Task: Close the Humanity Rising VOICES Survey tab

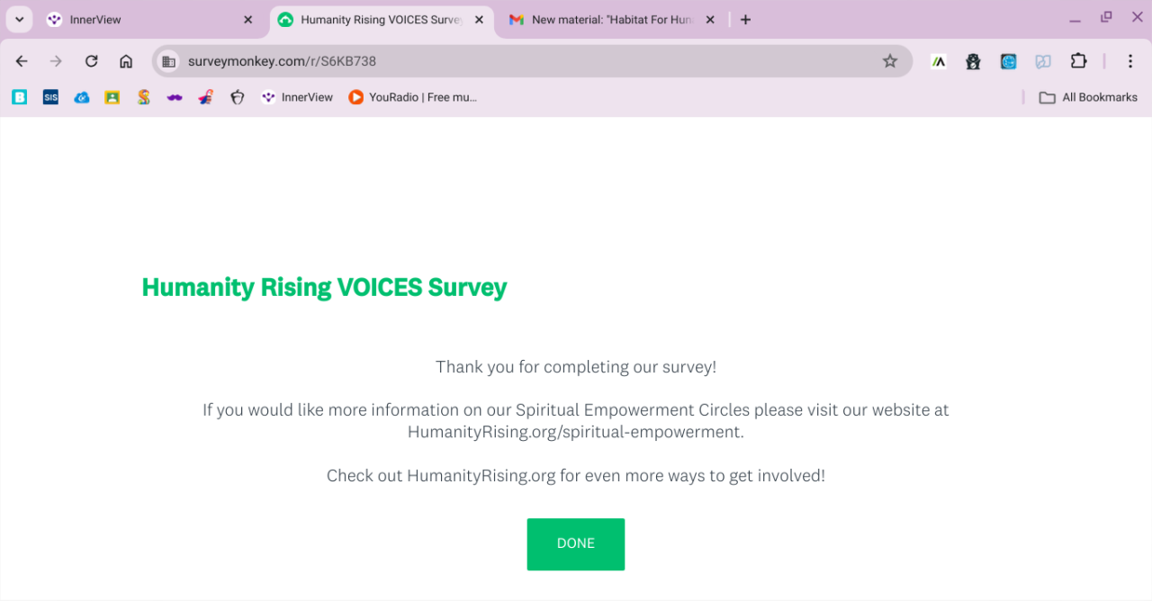Action: (x=479, y=20)
